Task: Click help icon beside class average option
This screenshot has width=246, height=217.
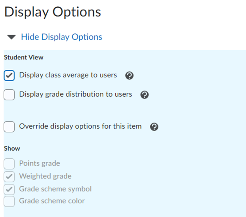Action: click(129, 76)
